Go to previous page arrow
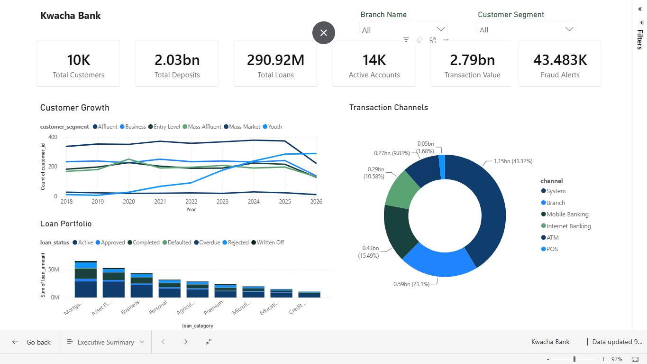The width and height of the screenshot is (647, 364). (x=163, y=342)
